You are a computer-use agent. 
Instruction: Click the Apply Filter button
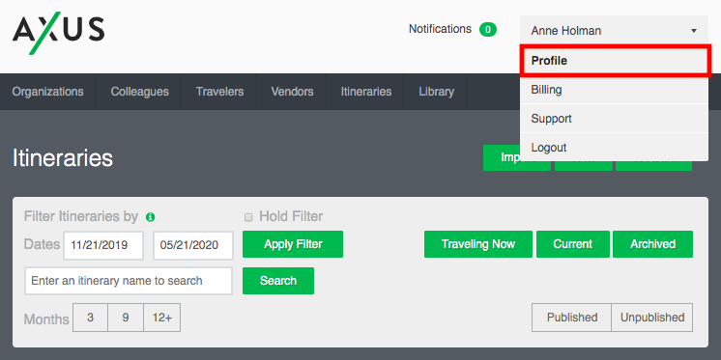(293, 244)
